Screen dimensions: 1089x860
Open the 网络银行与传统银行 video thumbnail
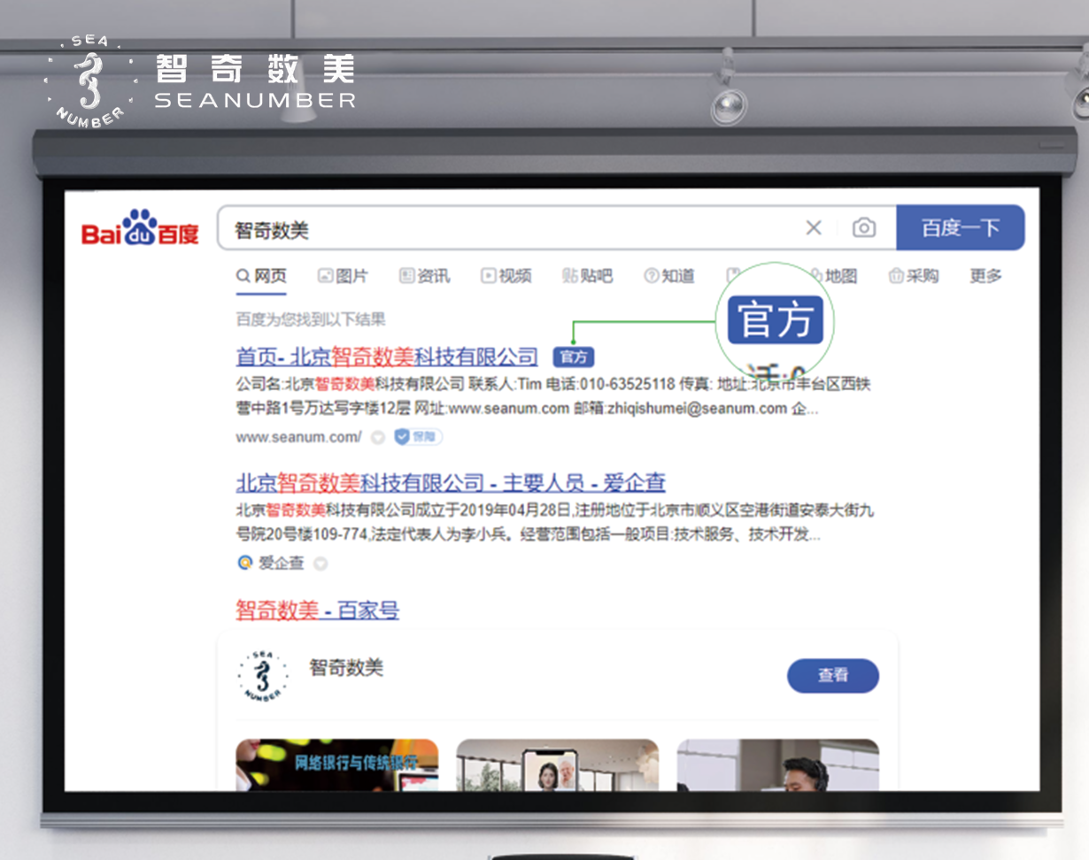click(x=337, y=764)
